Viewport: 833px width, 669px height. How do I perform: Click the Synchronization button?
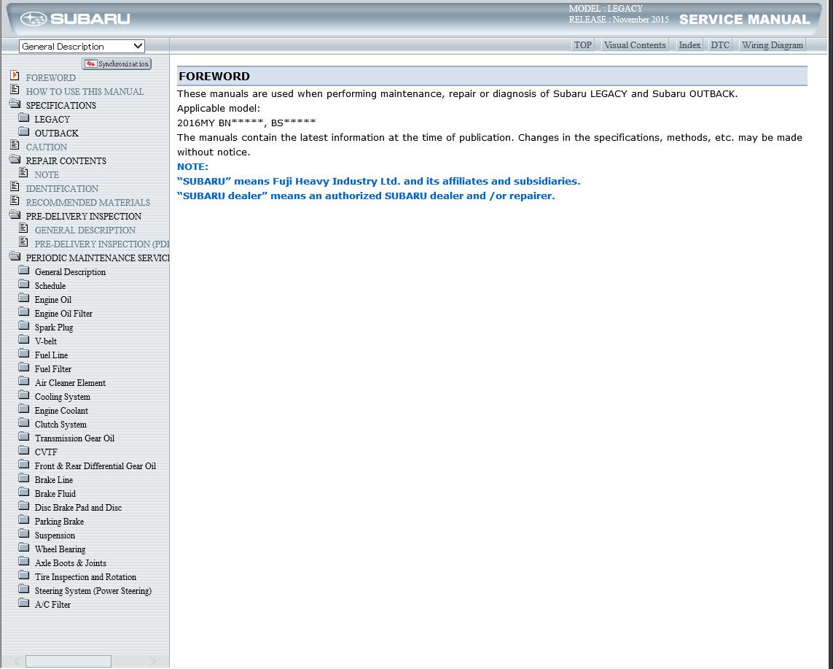pos(117,63)
